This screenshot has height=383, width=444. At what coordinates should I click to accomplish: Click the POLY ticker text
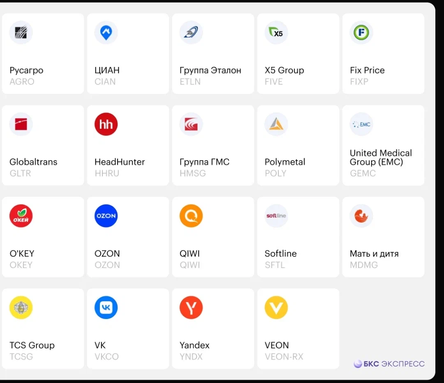[x=275, y=173]
